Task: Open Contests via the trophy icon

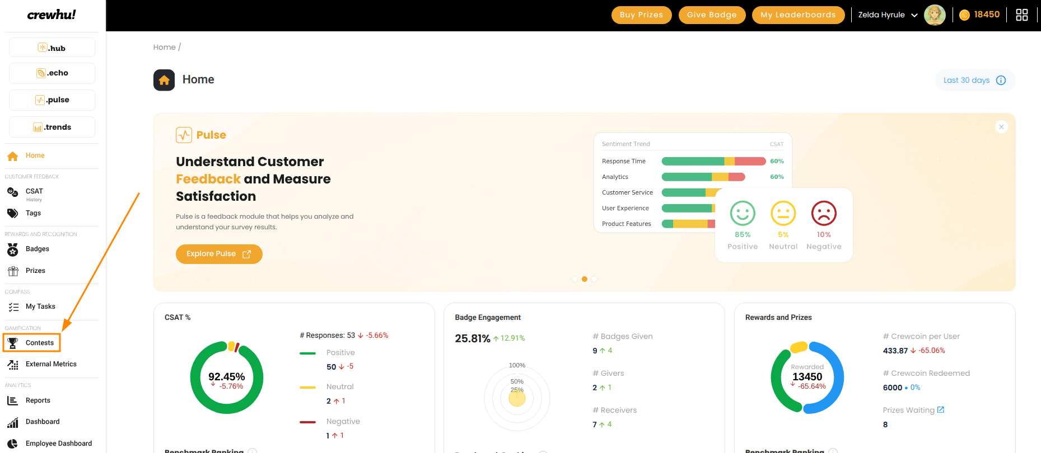Action: tap(13, 343)
